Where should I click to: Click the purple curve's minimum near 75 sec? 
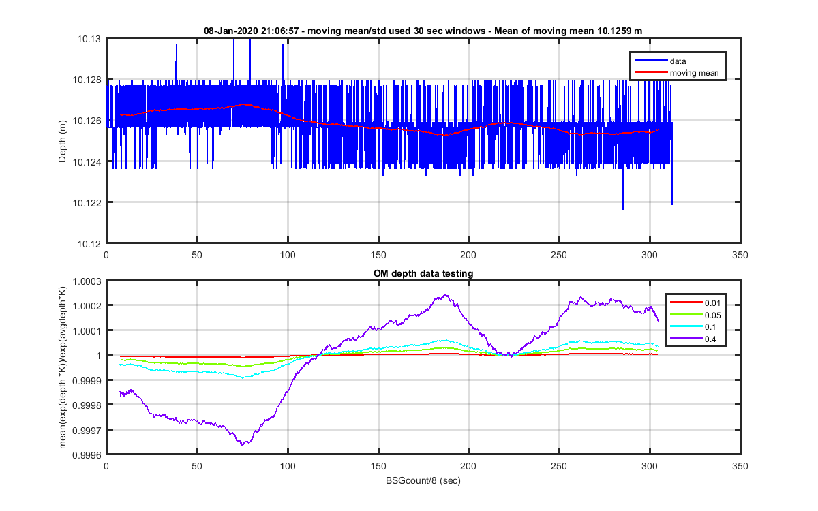pyautogui.click(x=242, y=444)
